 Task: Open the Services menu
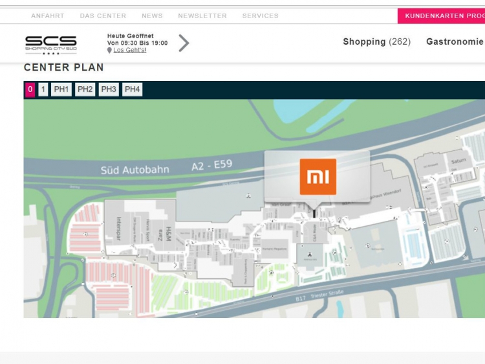260,16
